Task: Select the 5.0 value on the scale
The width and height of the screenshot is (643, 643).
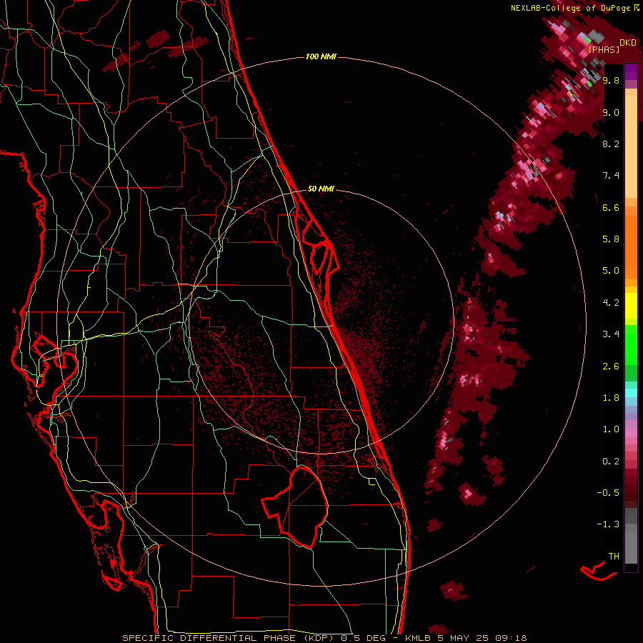Action: coord(611,271)
